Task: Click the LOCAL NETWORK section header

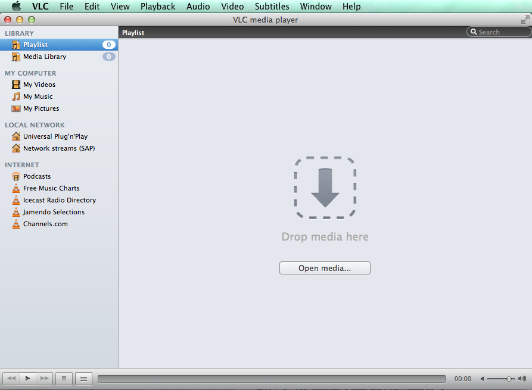Action: (35, 125)
